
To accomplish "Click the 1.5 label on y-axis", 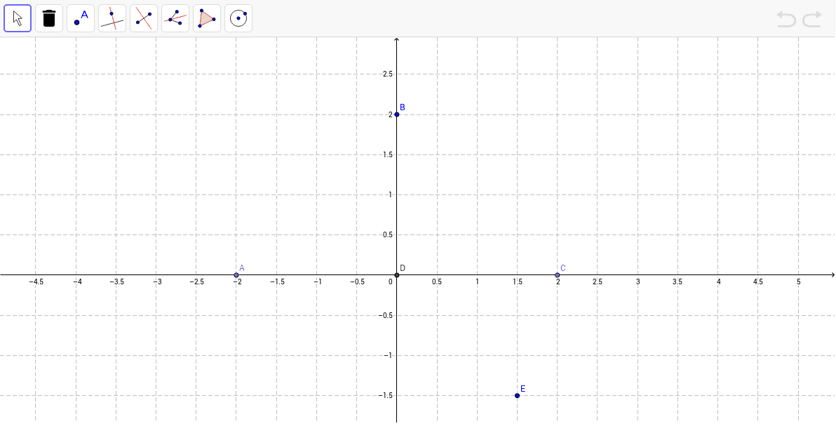I will coord(388,154).
